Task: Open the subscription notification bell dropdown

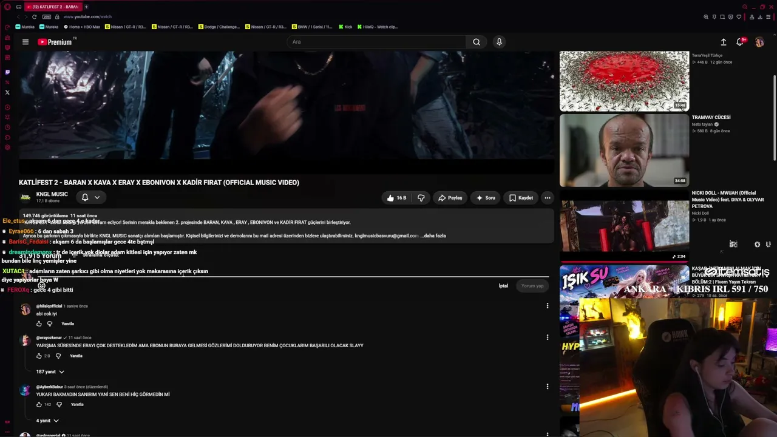Action: click(x=90, y=197)
